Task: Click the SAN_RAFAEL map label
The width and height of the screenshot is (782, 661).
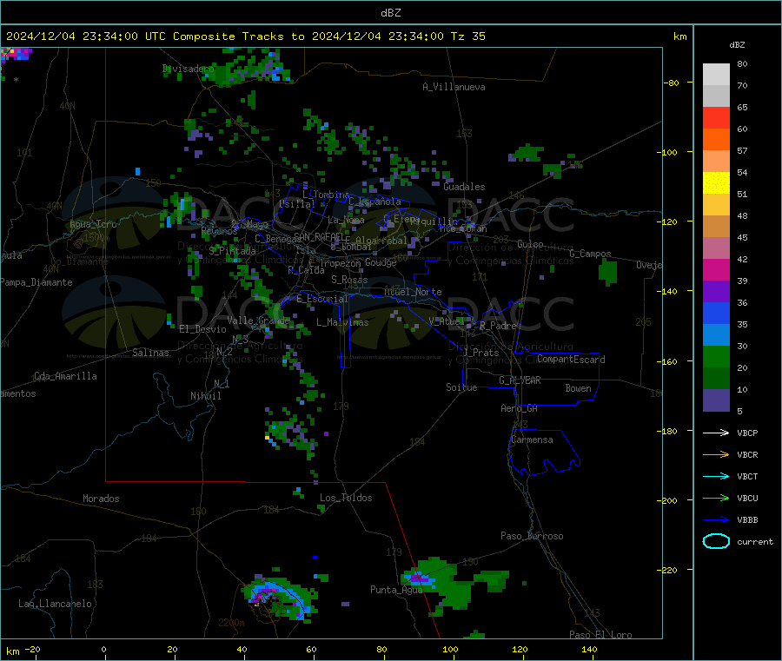Action: [x=319, y=236]
